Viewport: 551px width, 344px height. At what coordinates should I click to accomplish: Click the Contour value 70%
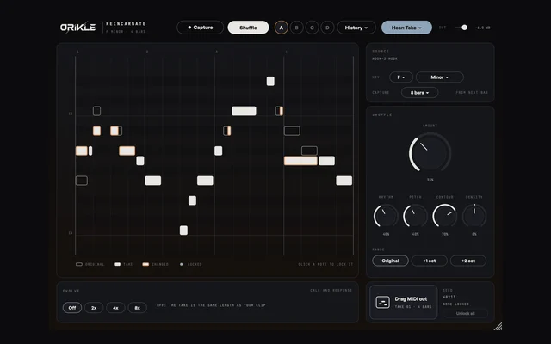(x=445, y=234)
